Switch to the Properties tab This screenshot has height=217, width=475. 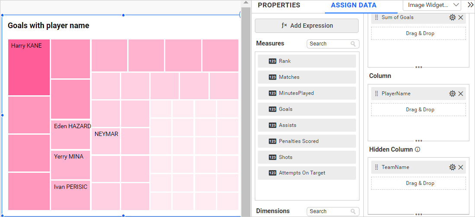(279, 6)
